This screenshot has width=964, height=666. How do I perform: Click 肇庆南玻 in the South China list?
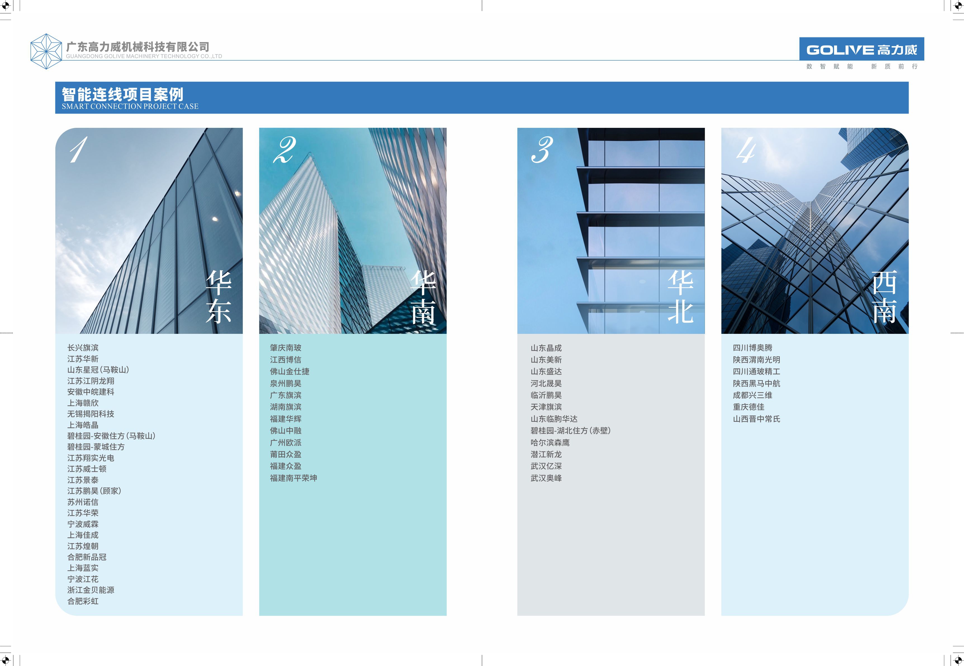click(285, 348)
